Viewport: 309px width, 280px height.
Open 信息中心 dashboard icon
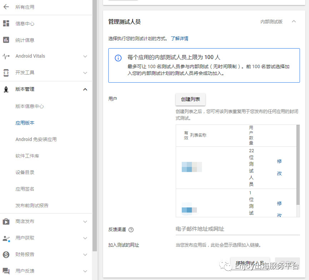(x=6, y=24)
